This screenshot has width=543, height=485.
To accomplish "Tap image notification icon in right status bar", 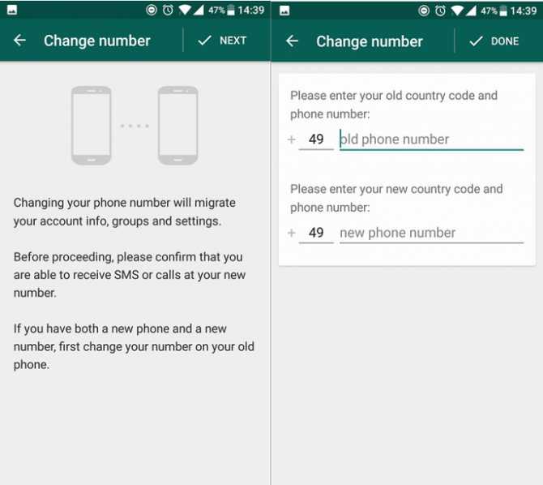I will coord(284,11).
